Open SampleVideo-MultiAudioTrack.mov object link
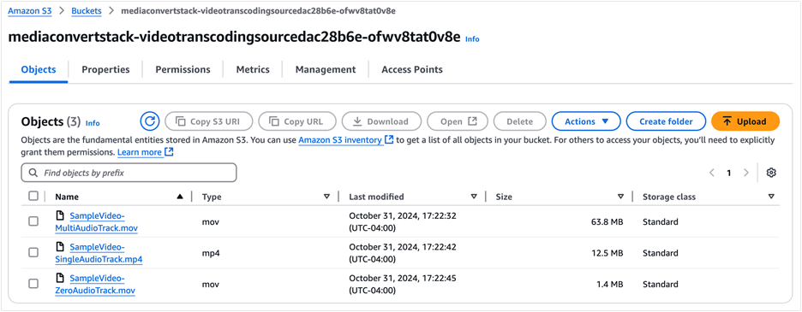Screen dimensions: 802x312 point(97,221)
